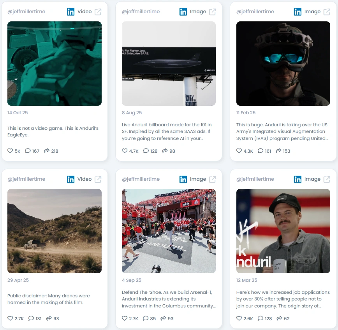Open @jeffmillertime handle on 8 Aug 25 card
338x330 pixels.
[141, 12]
